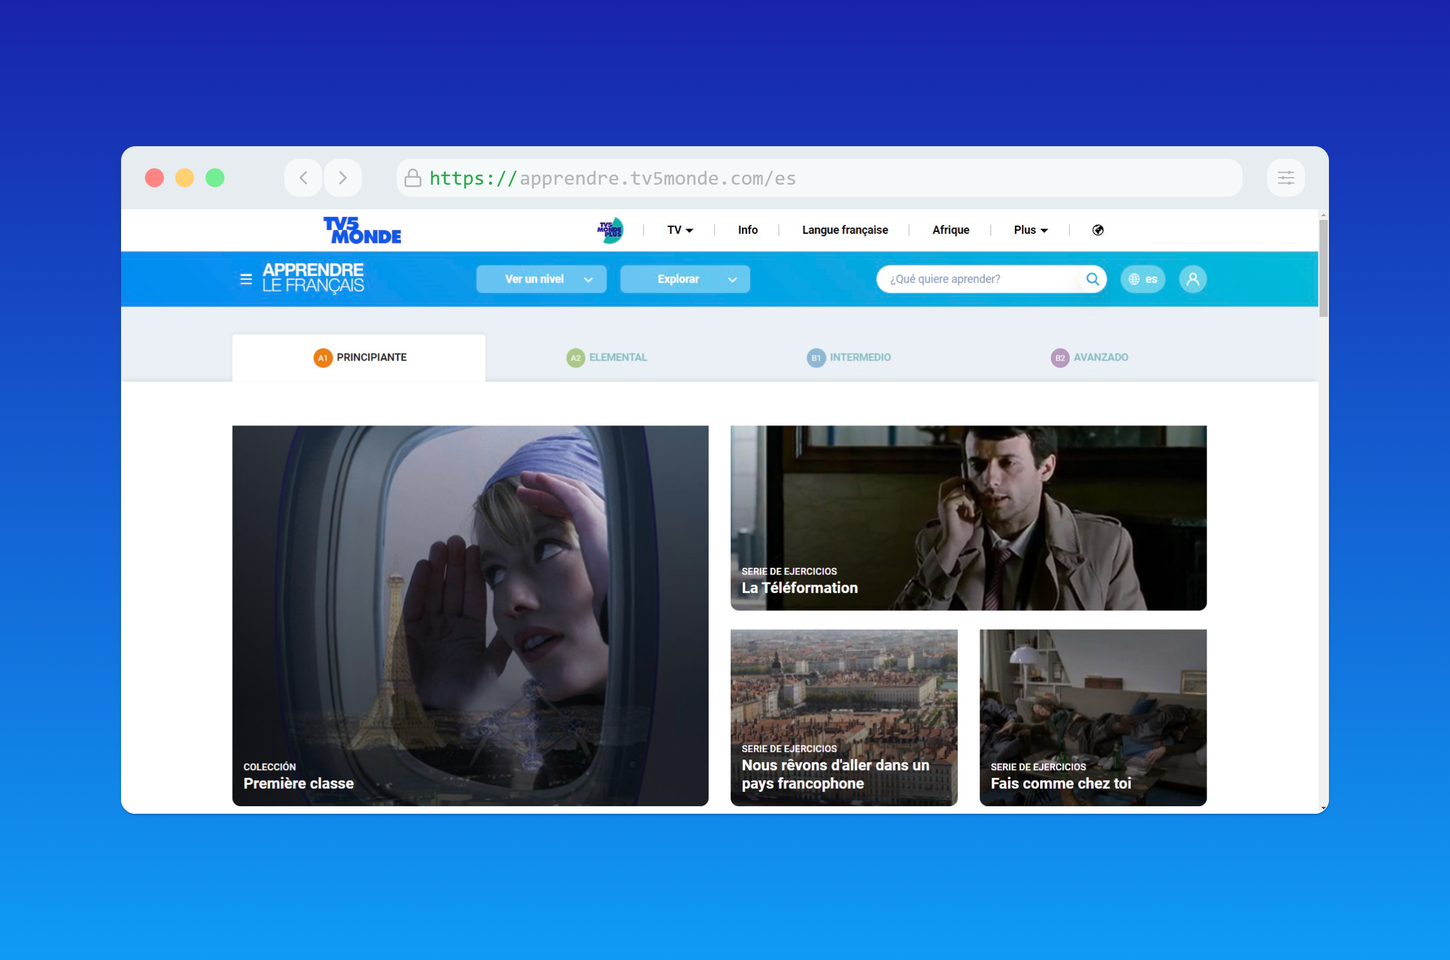Click the browser back arrow

pos(303,178)
